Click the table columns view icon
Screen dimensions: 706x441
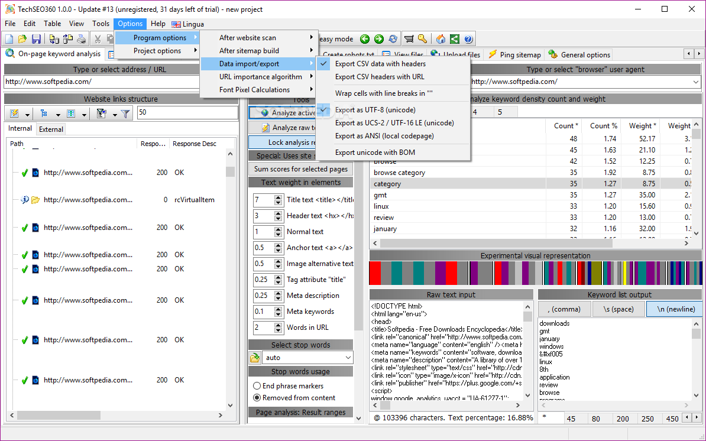click(71, 114)
